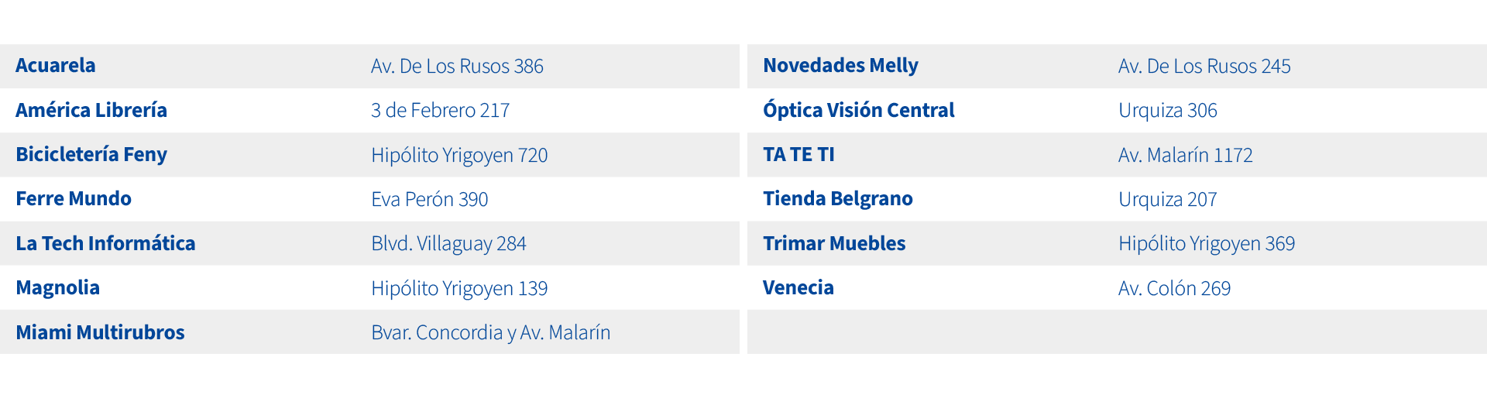
Task: Click address Av. Malarín 1172
Action: tap(1185, 155)
